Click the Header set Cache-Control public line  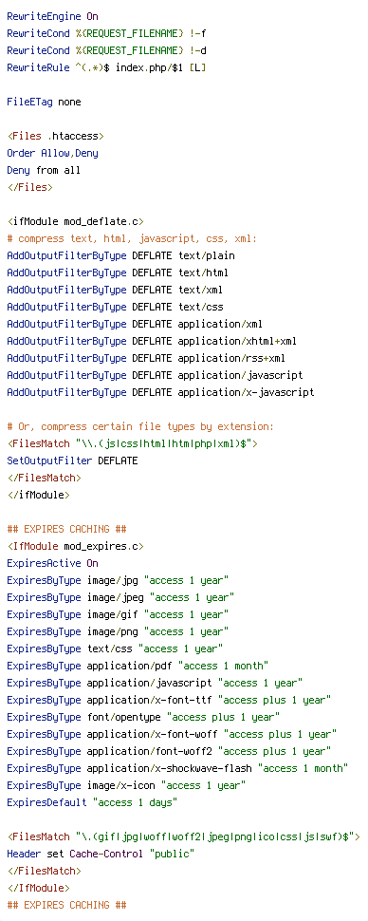[101, 854]
